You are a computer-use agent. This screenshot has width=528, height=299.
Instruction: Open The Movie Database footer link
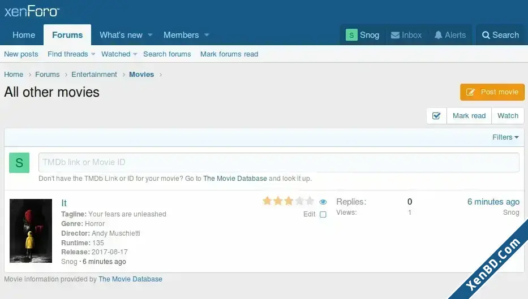[130, 279]
